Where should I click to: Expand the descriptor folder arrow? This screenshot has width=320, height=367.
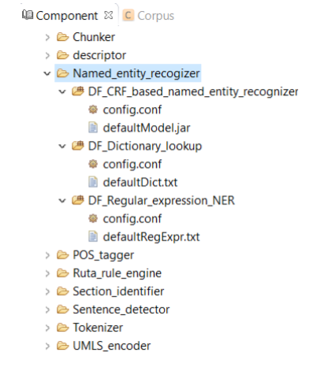(x=47, y=55)
